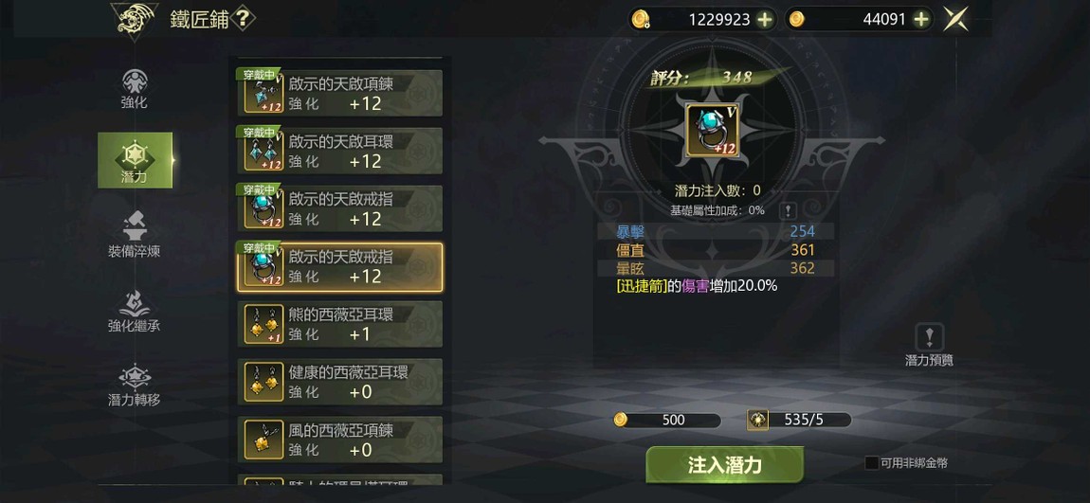Add currency with the 44091 plus button

point(922,20)
